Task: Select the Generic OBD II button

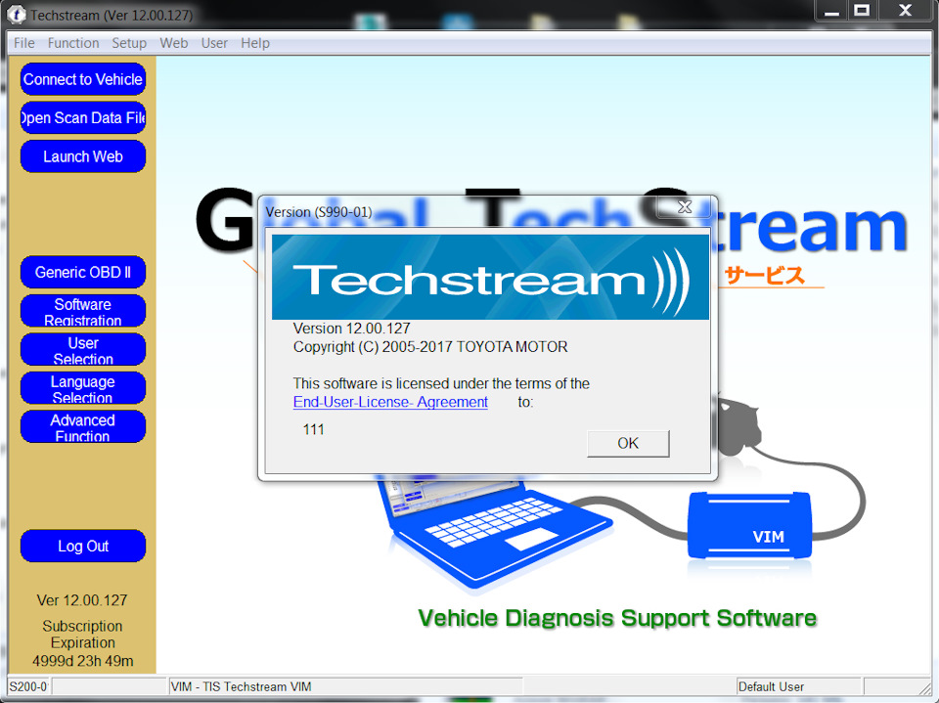Action: click(82, 273)
